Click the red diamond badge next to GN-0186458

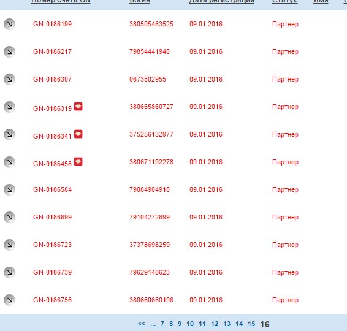point(78,162)
